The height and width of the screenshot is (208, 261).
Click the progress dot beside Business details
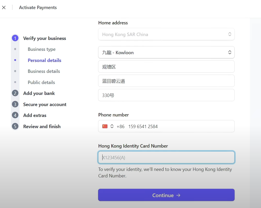(x=15, y=71)
